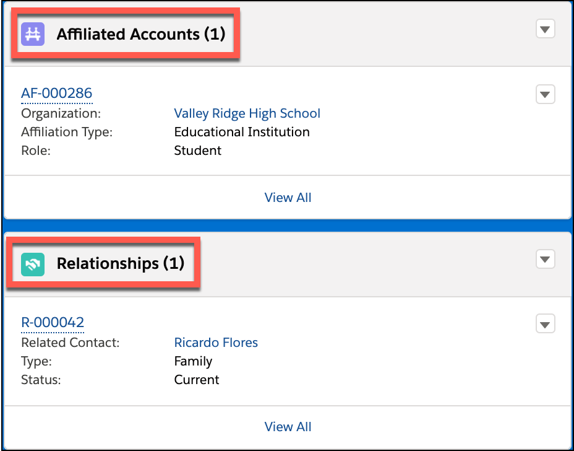574x451 pixels.
Task: Click the Family relationship type value
Action: point(193,362)
